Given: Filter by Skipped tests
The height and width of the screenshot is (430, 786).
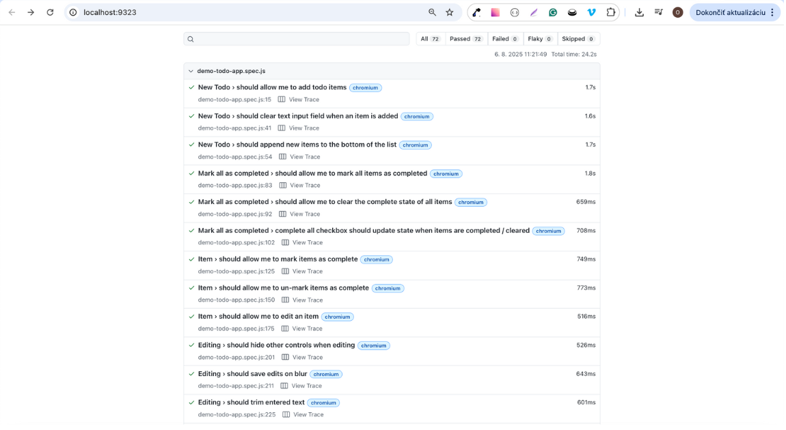Looking at the screenshot, I should (x=578, y=39).
